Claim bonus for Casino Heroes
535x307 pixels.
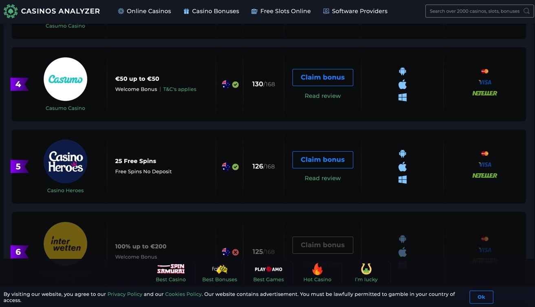[323, 160]
